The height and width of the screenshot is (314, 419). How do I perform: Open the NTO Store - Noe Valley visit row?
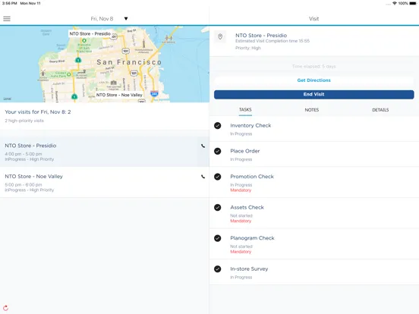(x=105, y=183)
